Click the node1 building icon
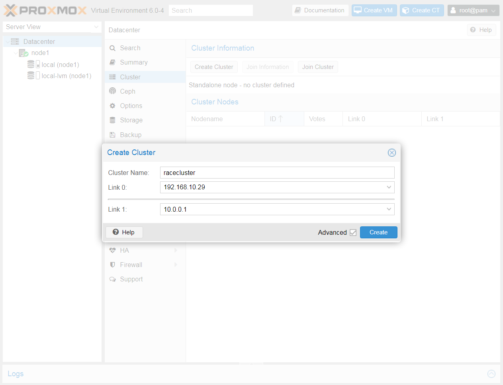The height and width of the screenshot is (385, 503). point(23,53)
